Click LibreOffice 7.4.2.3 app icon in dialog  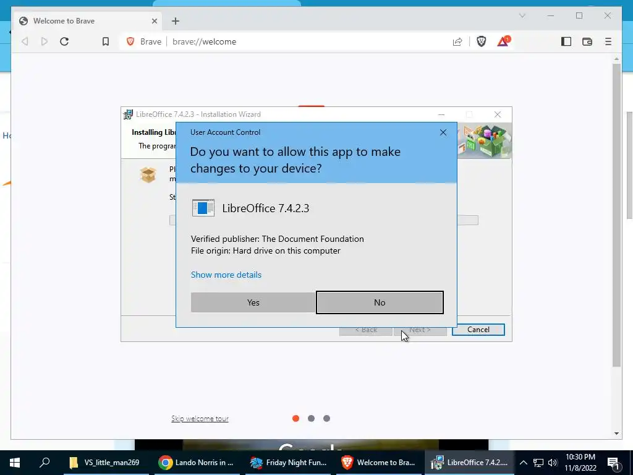point(203,208)
